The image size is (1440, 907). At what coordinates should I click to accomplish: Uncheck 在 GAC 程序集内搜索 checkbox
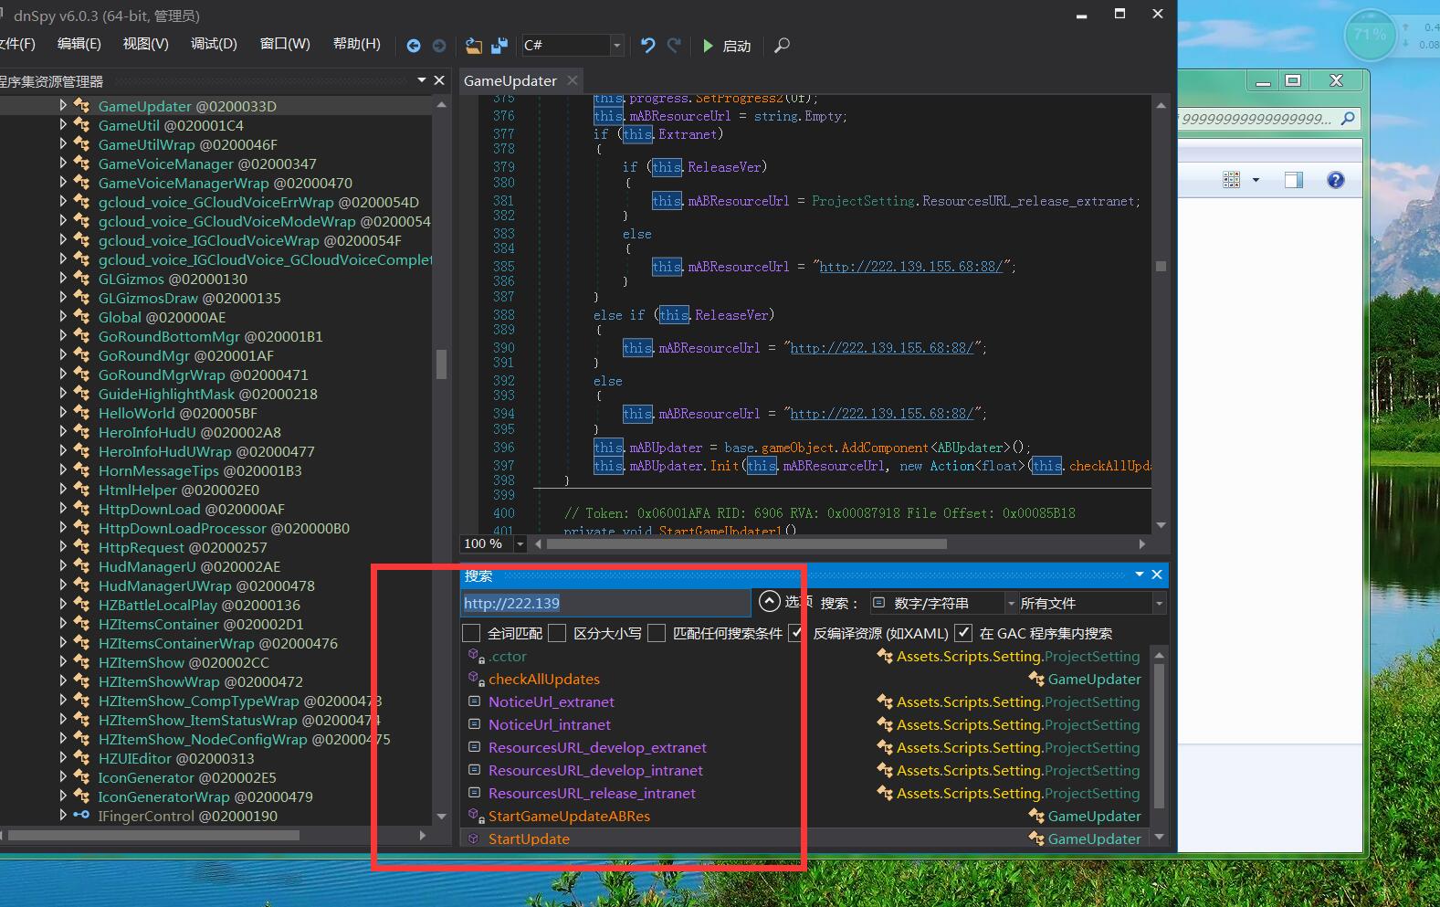pos(963,633)
